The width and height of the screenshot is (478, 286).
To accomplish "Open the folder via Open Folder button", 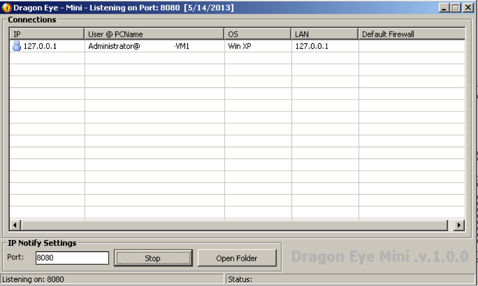I will click(x=237, y=258).
